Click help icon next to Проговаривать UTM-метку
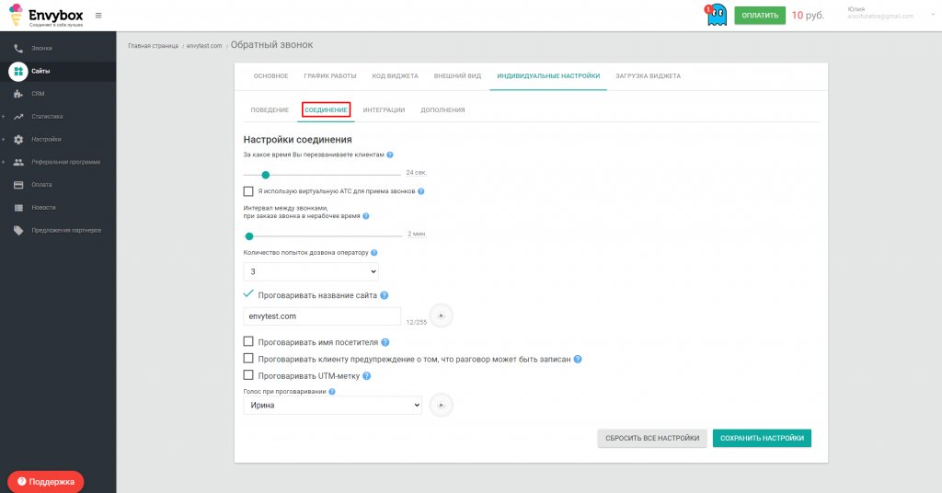 (366, 376)
